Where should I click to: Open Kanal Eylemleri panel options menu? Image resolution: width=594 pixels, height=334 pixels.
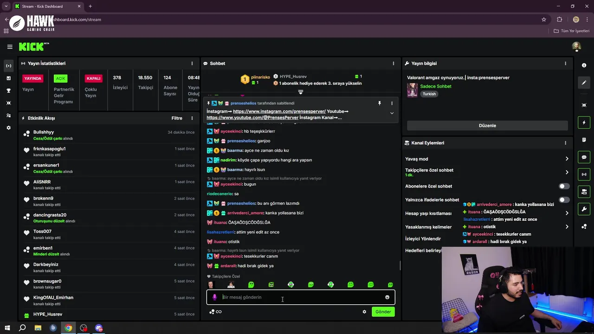coord(565,143)
